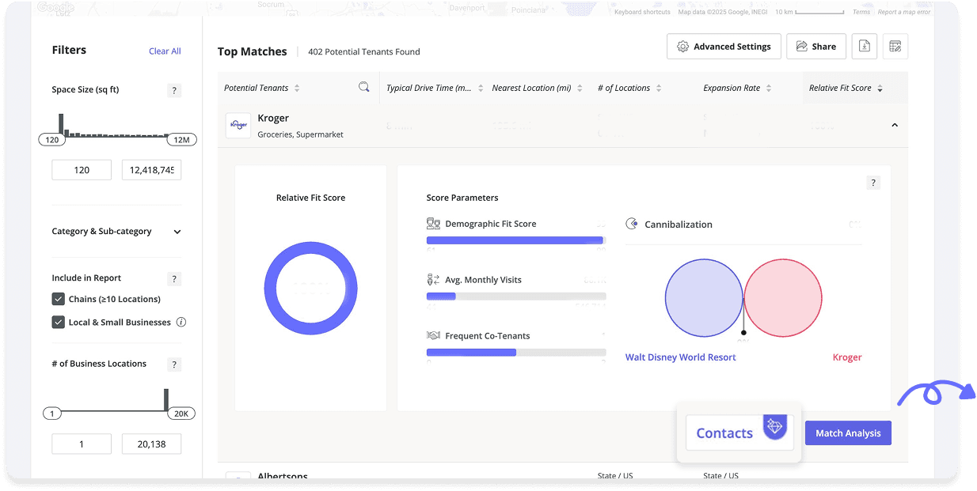Click the Share arrow icon
The image size is (977, 491).
pyautogui.click(x=802, y=47)
